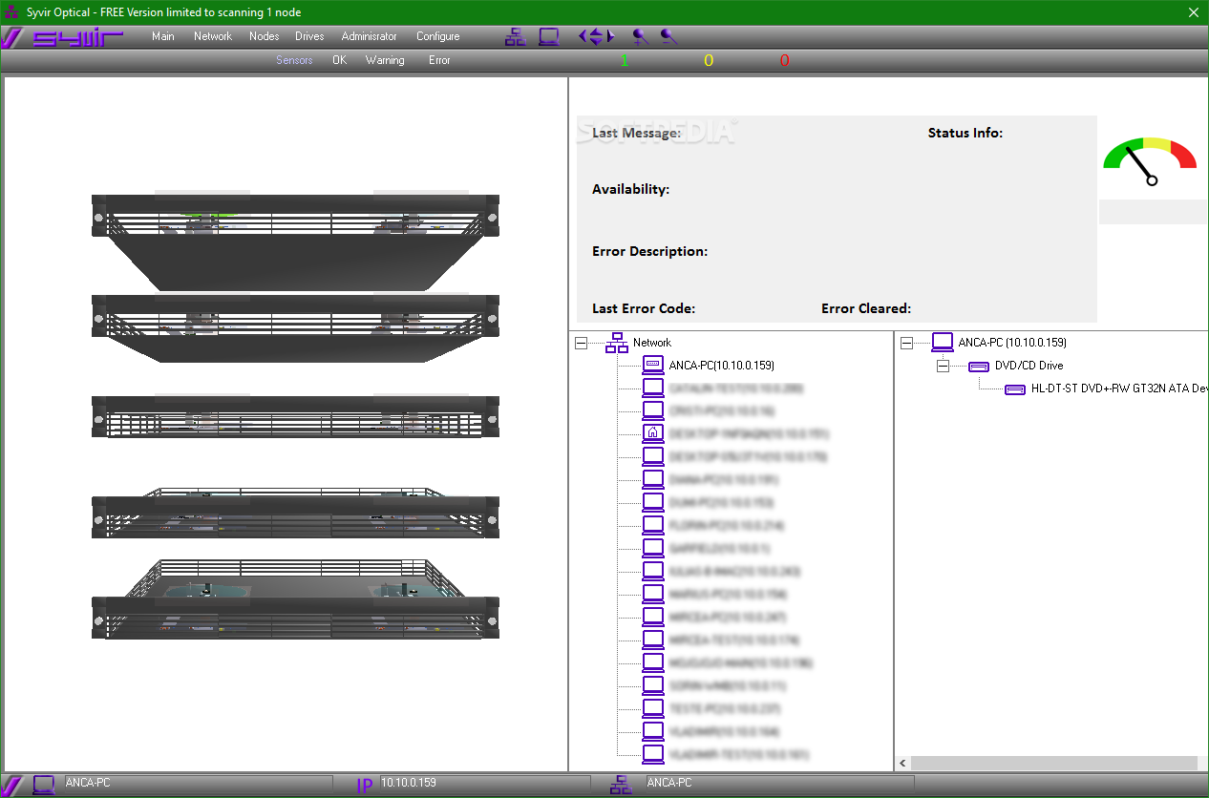Select the CATALIN-TEST node in network tree
The width and height of the screenshot is (1209, 798).
(735, 388)
